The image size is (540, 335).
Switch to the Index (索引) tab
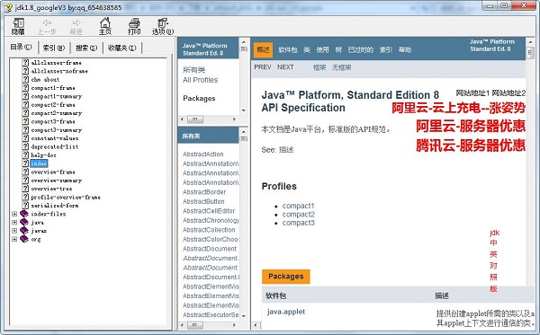click(x=54, y=48)
